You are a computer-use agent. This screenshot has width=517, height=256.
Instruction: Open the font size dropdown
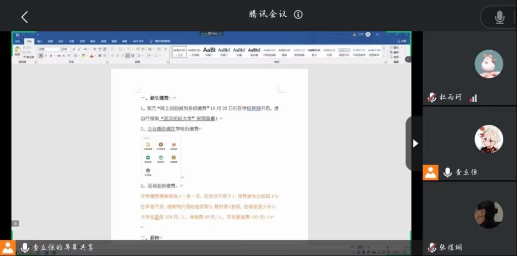66,49
